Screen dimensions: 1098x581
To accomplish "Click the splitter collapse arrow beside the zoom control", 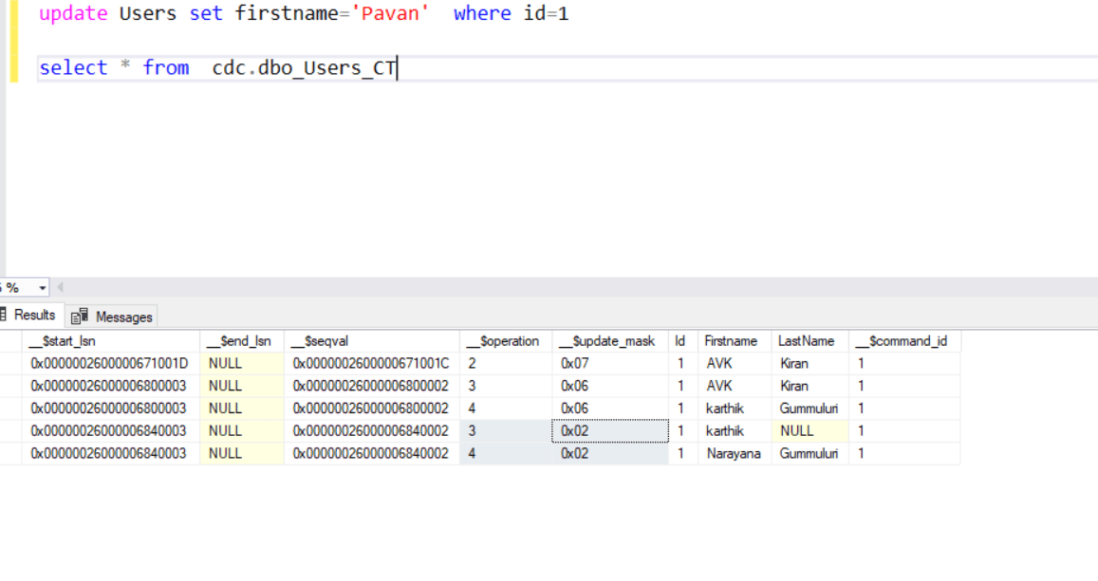I will click(60, 285).
